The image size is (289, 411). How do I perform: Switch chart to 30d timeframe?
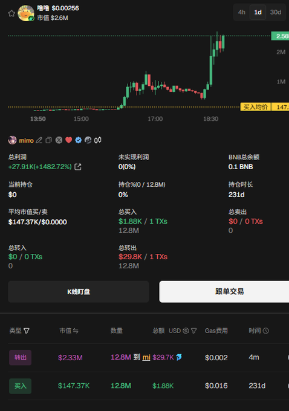point(276,12)
